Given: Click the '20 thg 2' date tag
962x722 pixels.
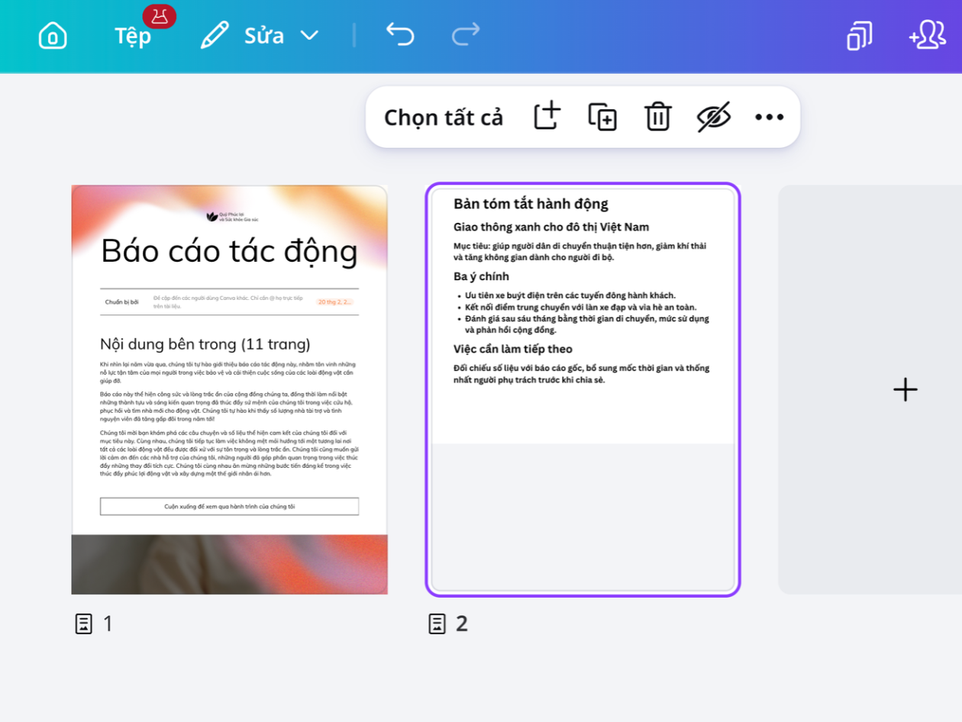Looking at the screenshot, I should tap(334, 302).
